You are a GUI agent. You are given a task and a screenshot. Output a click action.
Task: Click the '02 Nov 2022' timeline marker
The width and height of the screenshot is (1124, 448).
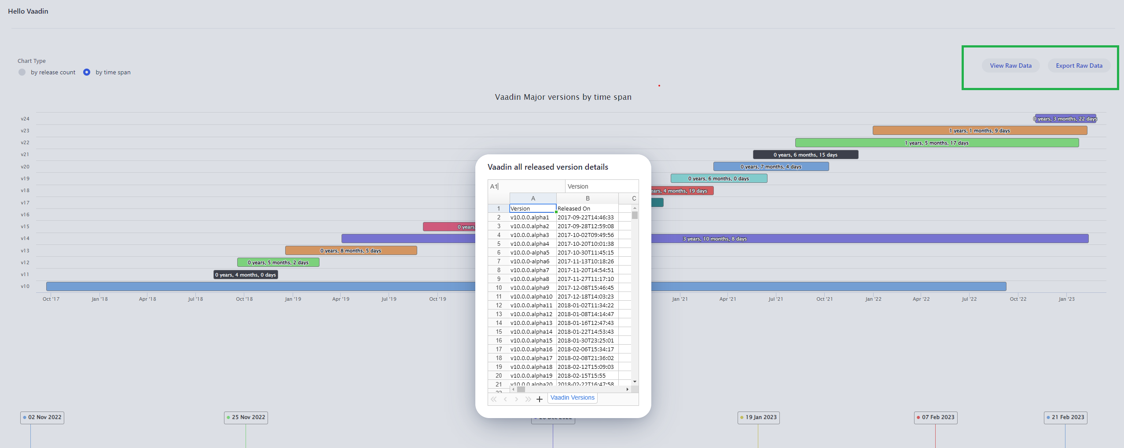pos(42,417)
